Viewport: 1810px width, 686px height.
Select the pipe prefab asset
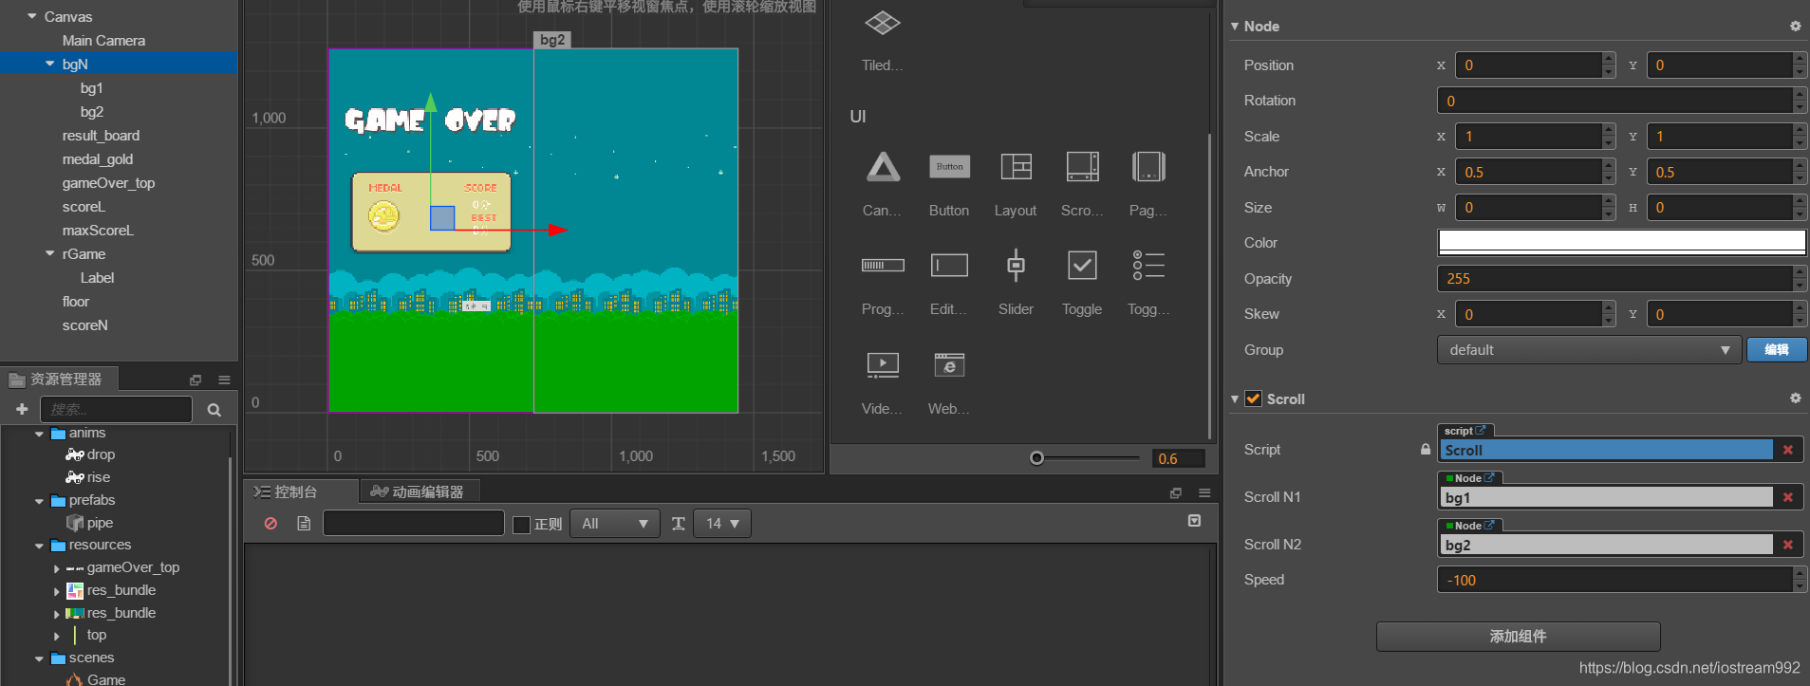[x=100, y=523]
